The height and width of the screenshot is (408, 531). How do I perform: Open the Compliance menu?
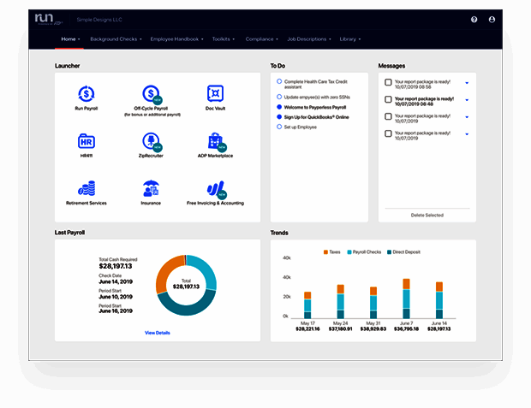262,39
